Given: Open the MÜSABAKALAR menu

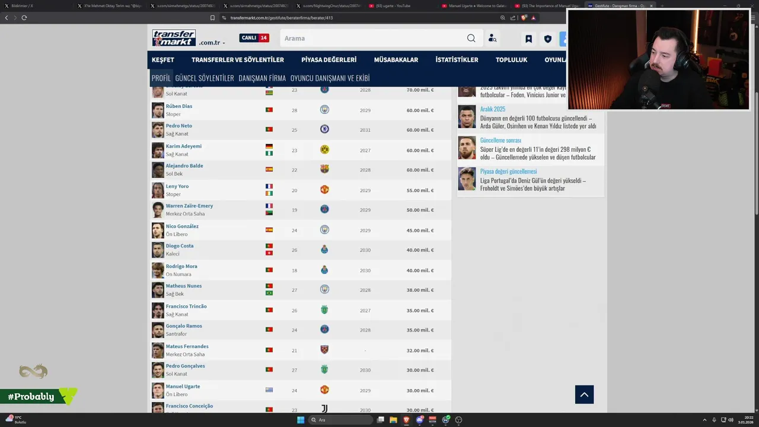Looking at the screenshot, I should tap(396, 60).
